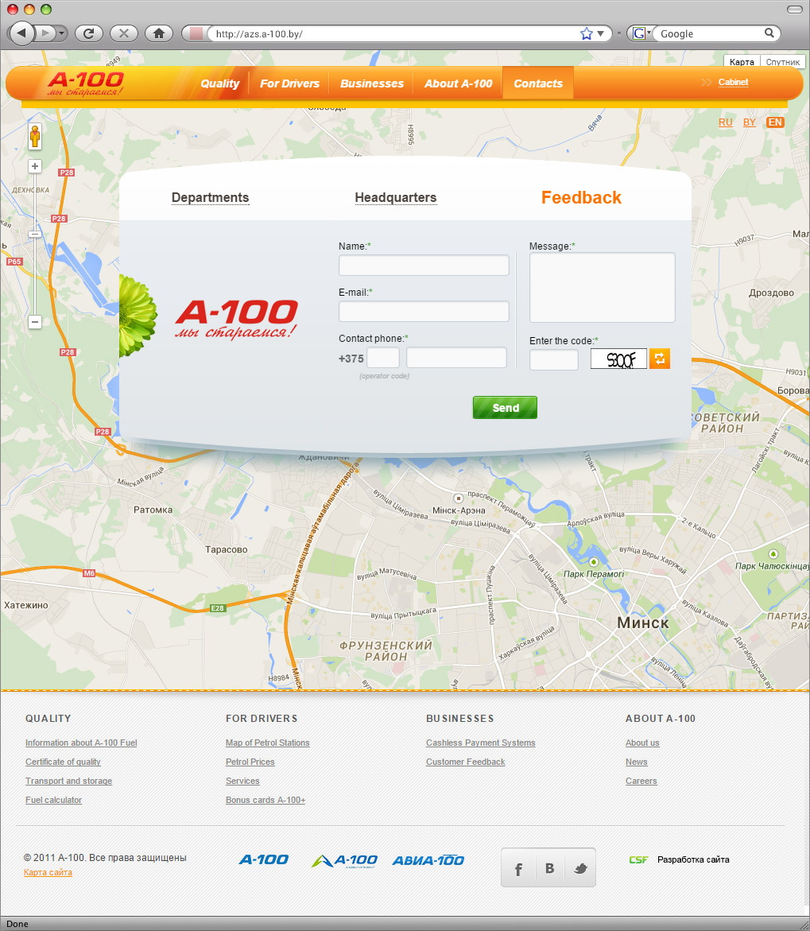Click the A-100 logo in the header
The image size is (810, 931).
[x=86, y=83]
